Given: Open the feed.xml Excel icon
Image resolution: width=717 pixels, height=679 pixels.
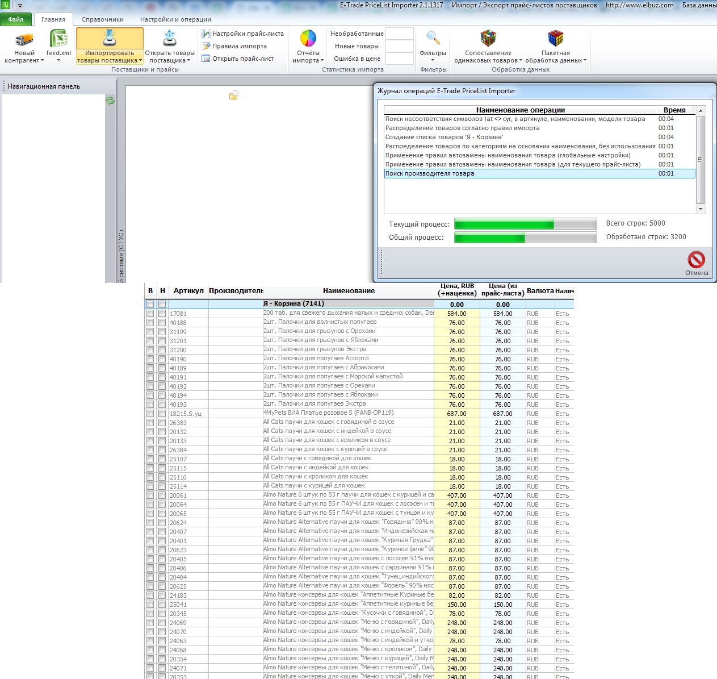Looking at the screenshot, I should (x=58, y=39).
